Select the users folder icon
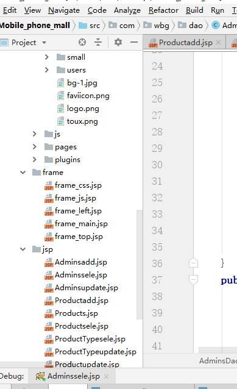 (x=61, y=70)
